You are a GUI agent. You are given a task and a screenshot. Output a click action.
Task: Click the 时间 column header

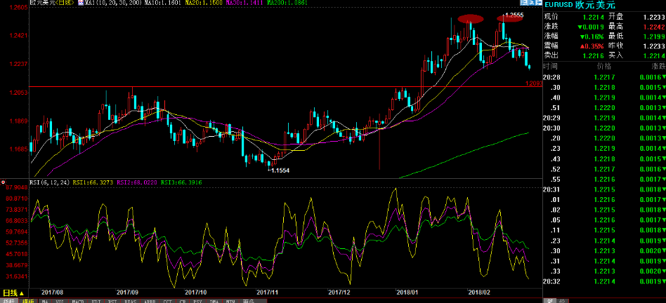point(551,66)
